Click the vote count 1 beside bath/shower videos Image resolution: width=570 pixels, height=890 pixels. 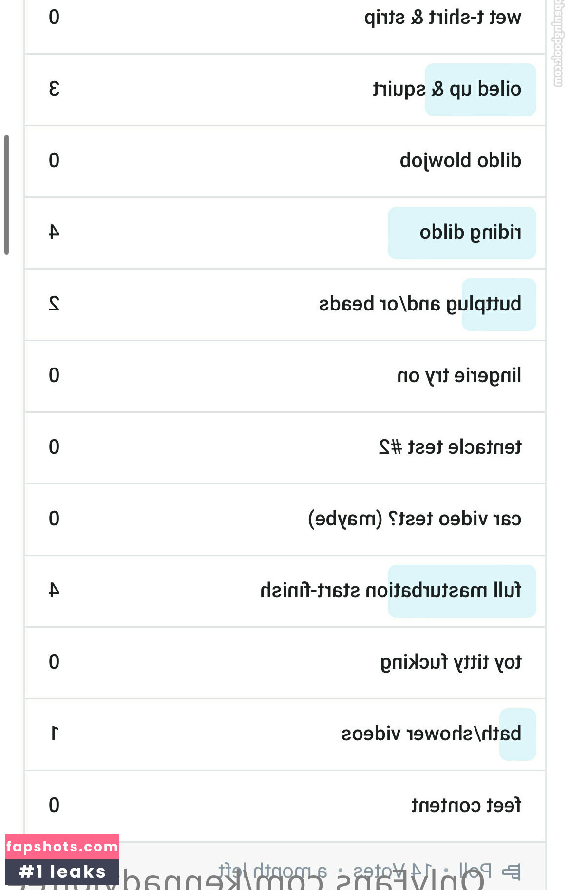[x=54, y=734]
